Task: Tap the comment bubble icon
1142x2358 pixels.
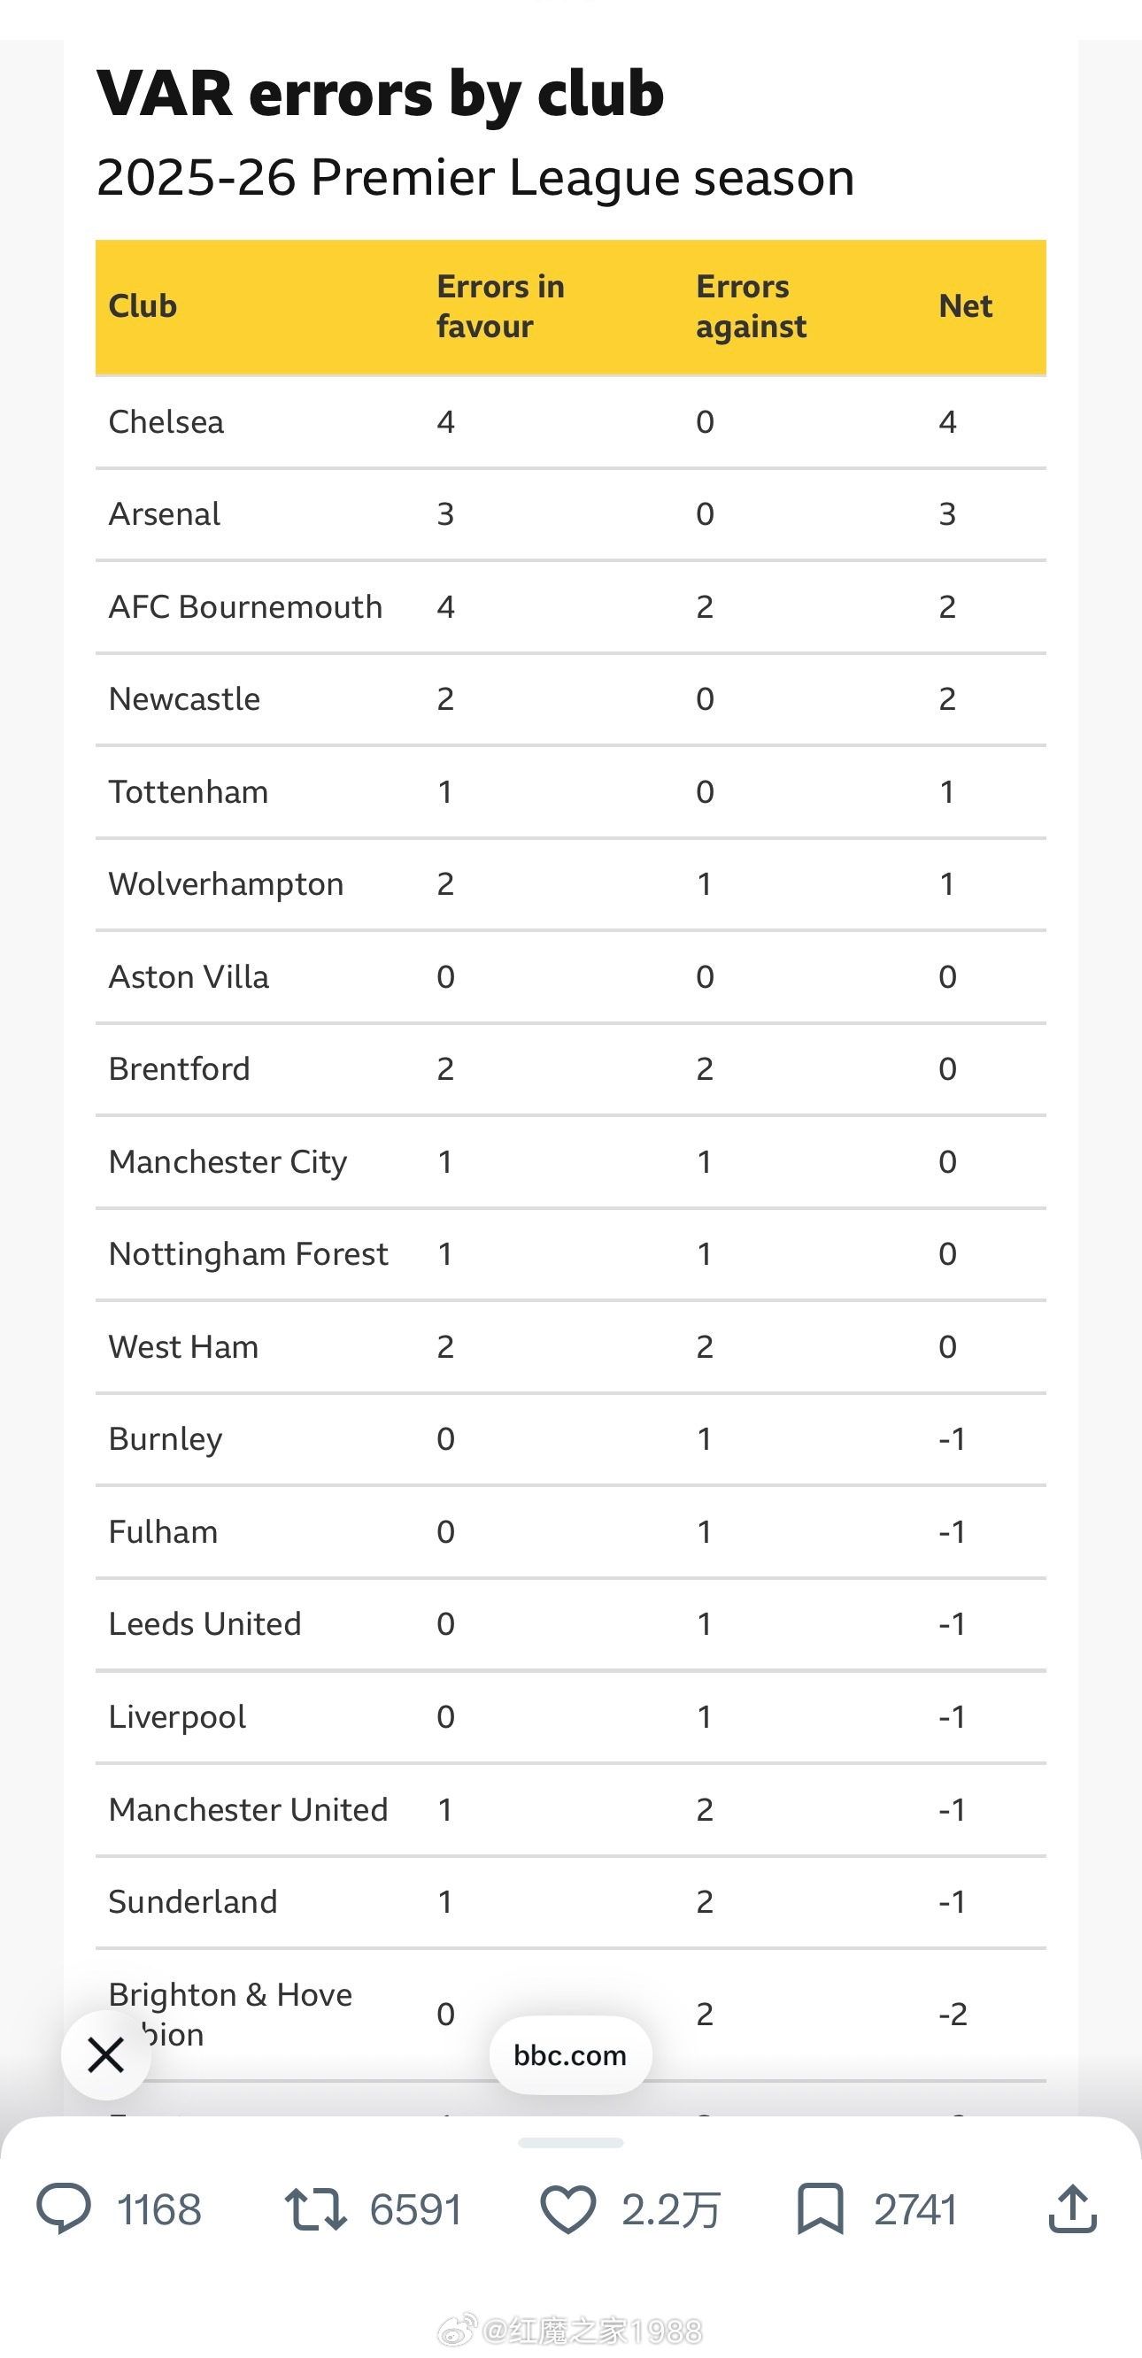Action: click(63, 2208)
